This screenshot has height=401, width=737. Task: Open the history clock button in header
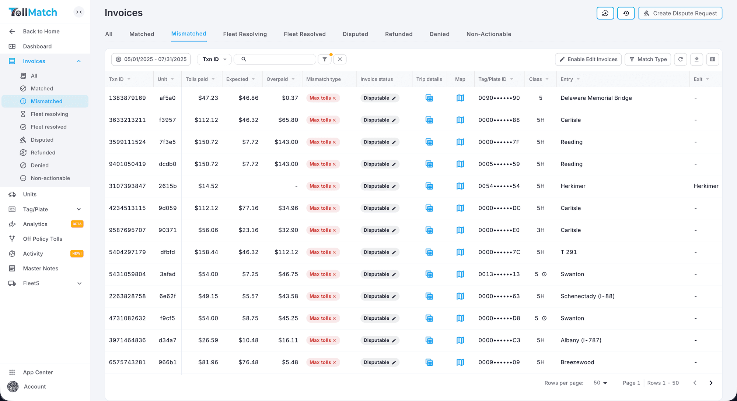(x=626, y=13)
